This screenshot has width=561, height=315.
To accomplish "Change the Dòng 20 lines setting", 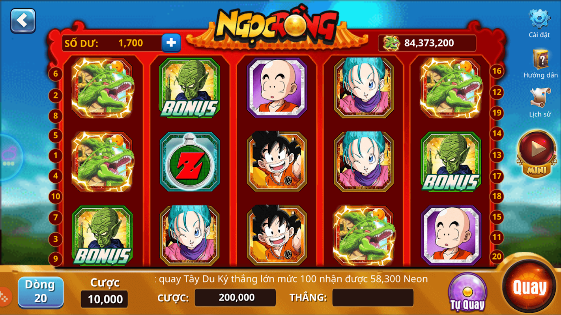I will 41,292.
